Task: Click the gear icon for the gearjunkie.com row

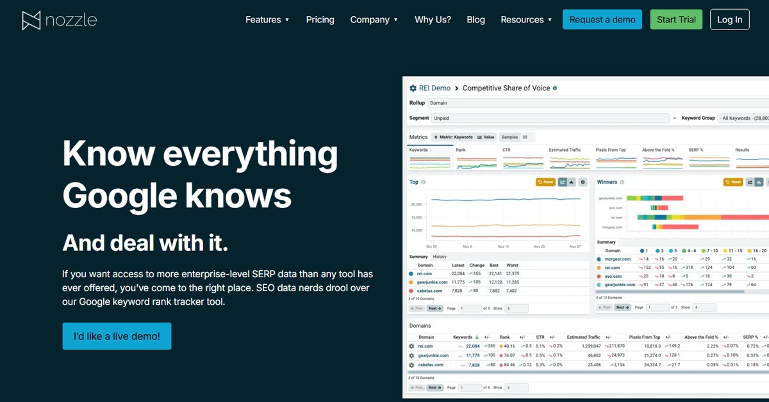Action: (412, 355)
